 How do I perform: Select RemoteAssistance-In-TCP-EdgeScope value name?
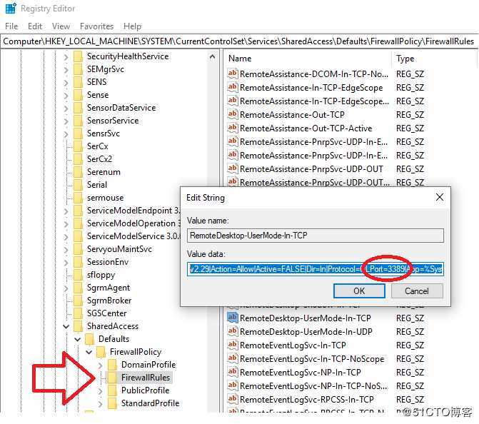tap(311, 88)
